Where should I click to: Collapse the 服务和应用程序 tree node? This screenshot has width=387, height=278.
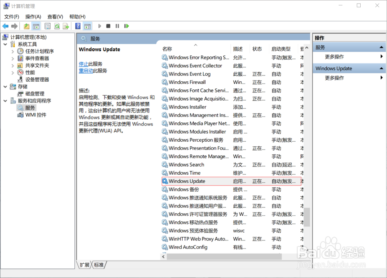[x=5, y=101]
